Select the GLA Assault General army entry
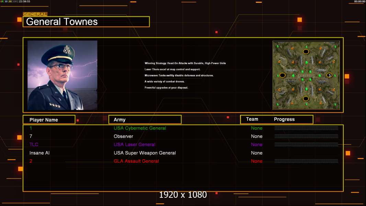Viewport: 366px width, 206px height. (x=136, y=161)
